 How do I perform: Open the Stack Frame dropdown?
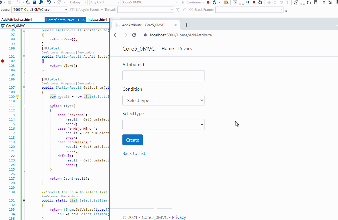pos(249,10)
